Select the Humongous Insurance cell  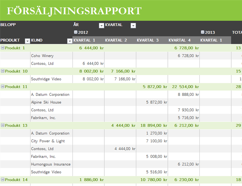click(51, 164)
